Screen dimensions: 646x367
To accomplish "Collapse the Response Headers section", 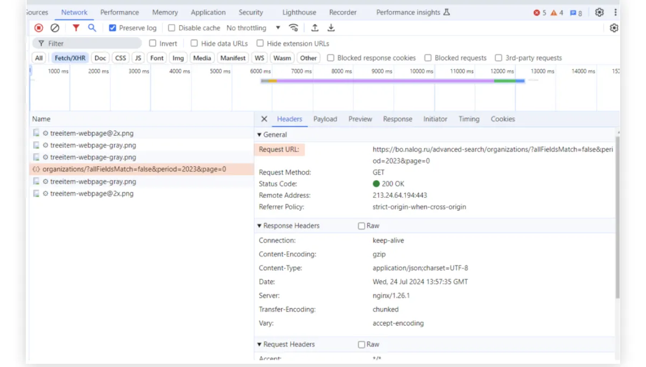I will pos(288,226).
